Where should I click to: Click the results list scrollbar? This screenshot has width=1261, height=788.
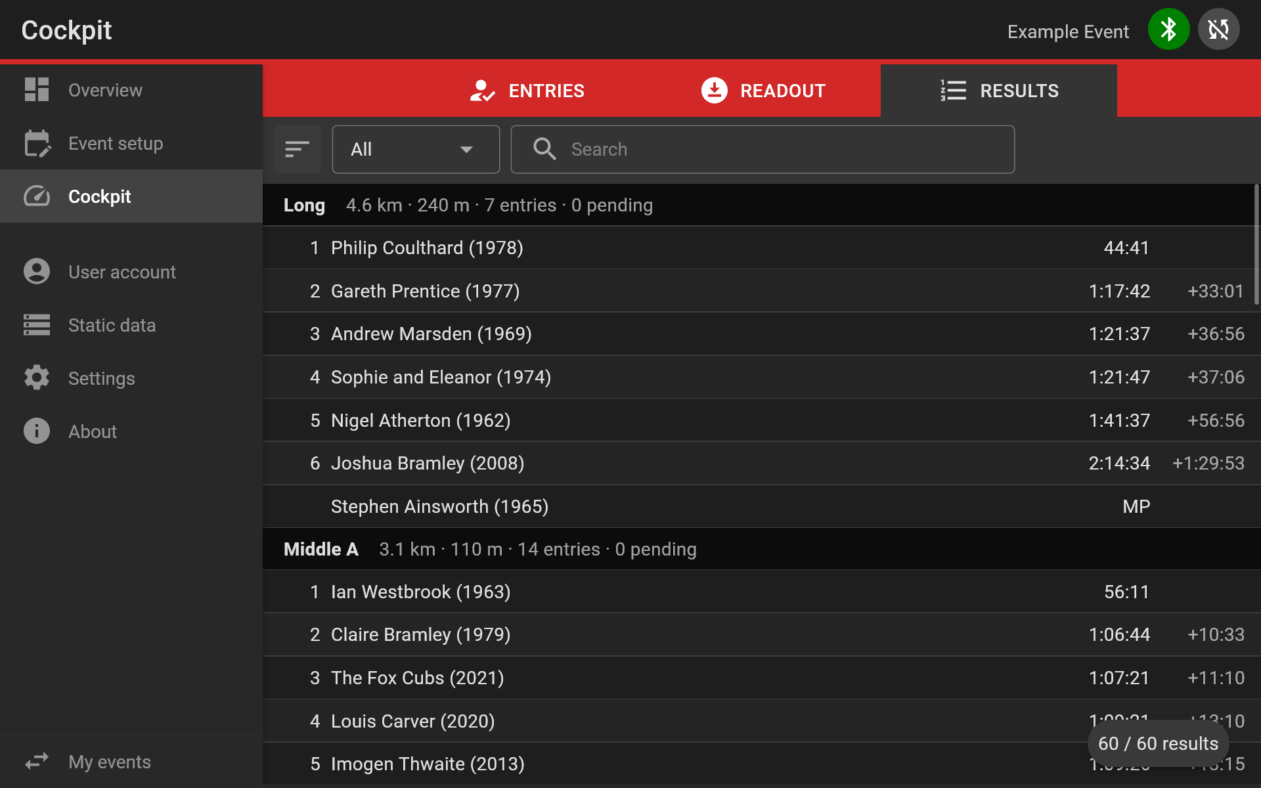[x=1256, y=244]
